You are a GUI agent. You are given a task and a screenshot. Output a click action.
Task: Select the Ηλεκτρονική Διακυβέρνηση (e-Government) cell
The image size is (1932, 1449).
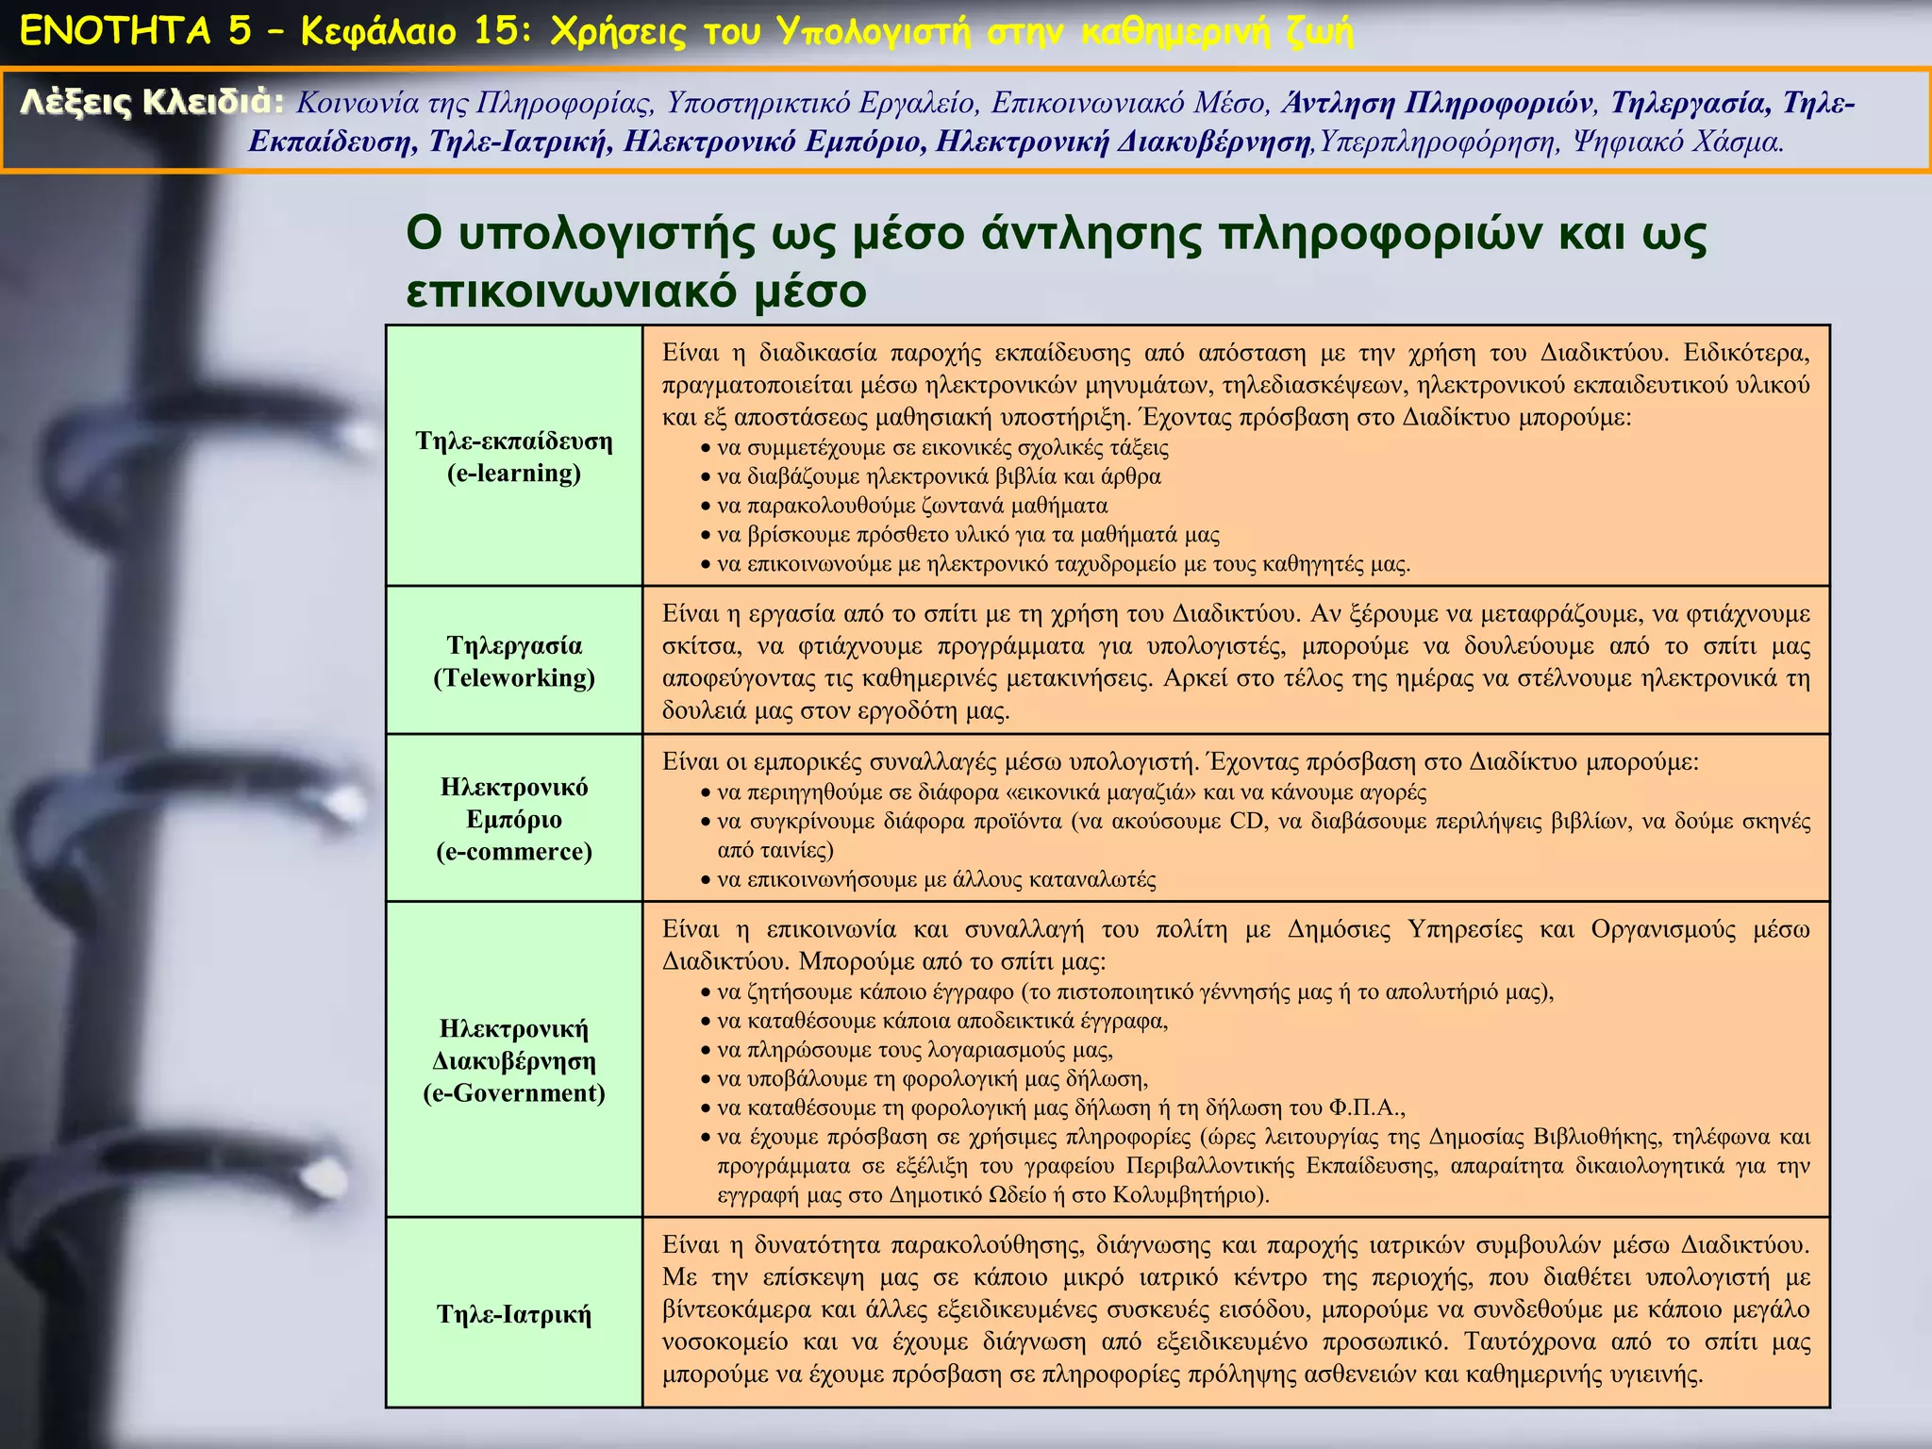click(x=514, y=1059)
